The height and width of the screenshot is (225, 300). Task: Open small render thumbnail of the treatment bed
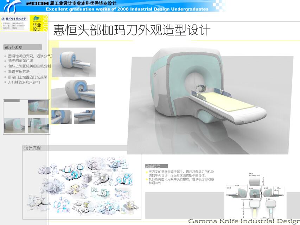(x=84, y=117)
